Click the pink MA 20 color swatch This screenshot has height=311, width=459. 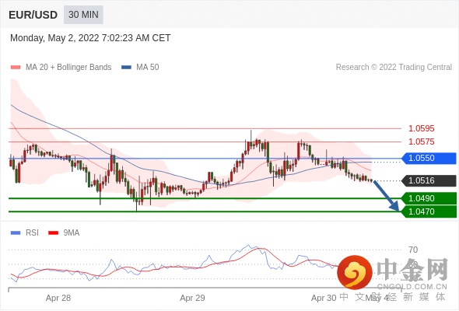tap(16, 68)
